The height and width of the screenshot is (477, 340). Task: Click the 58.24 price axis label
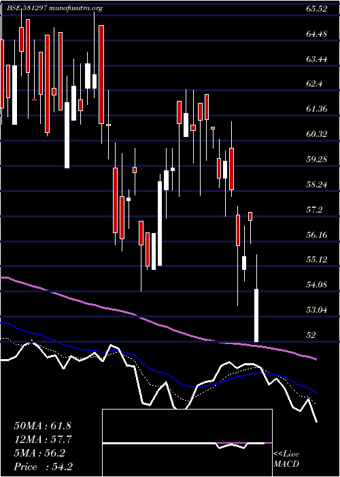click(x=316, y=184)
